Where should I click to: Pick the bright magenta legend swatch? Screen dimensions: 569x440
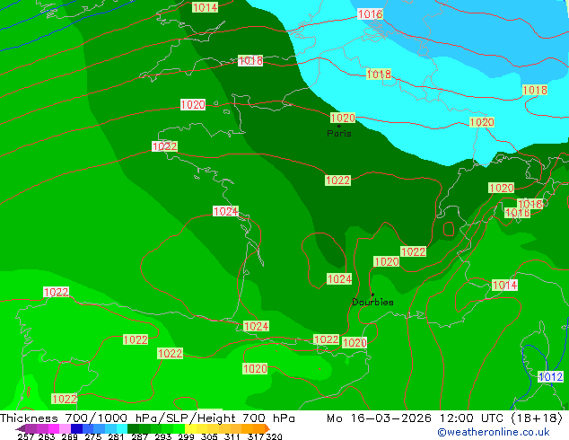point(53,428)
